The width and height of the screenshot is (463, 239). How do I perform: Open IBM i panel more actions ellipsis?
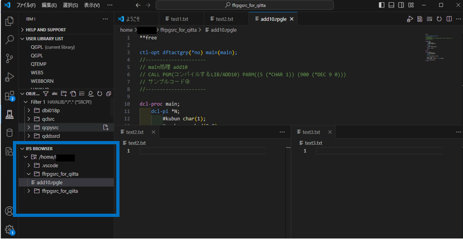[105, 19]
